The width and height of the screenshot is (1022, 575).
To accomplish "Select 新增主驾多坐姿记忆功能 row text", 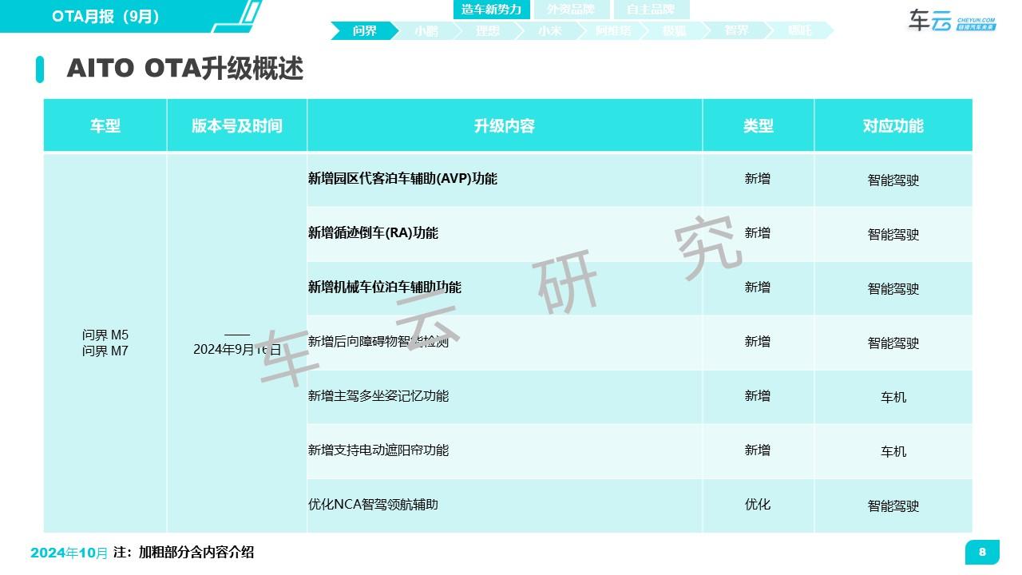I will click(x=378, y=396).
